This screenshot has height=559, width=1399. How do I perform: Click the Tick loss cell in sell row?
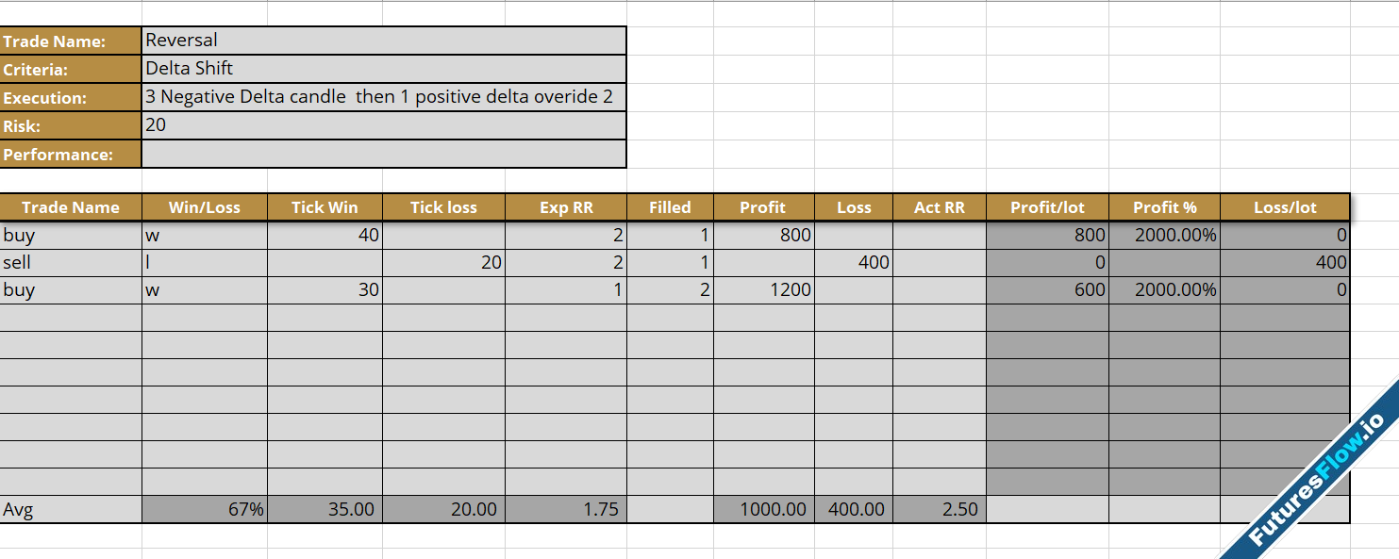[x=443, y=263]
